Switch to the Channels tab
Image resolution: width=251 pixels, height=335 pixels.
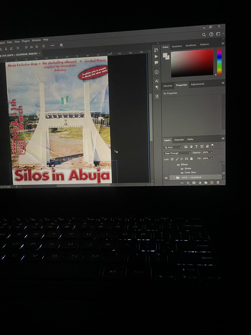(179, 140)
